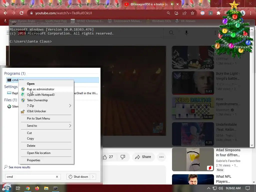Screen dimensions: 256x192
Task: Select Cut in the context menu
Action: (x=46, y=133)
